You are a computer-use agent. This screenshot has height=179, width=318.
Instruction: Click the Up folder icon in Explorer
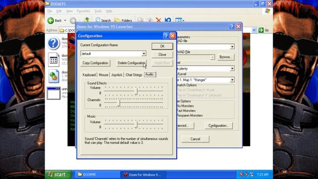[x=87, y=20]
